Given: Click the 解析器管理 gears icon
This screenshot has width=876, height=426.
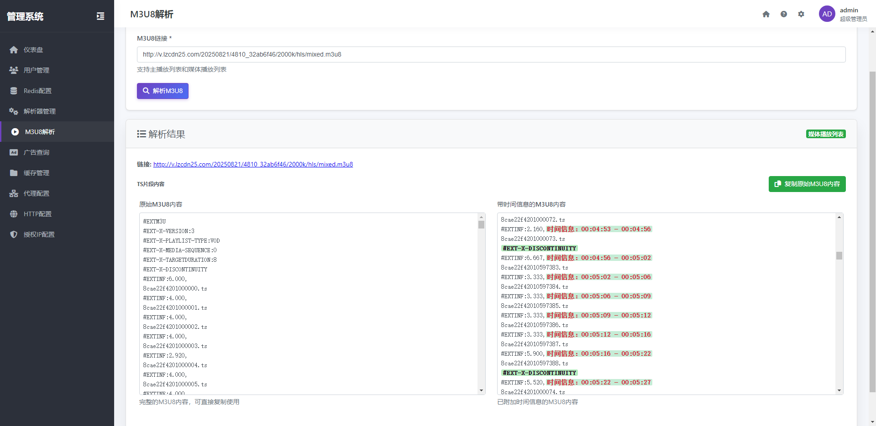Looking at the screenshot, I should [14, 111].
